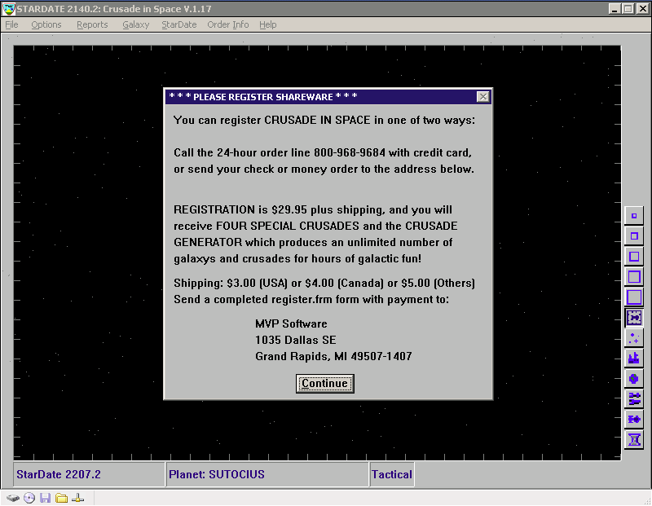Screen dimensions: 652x506
Task: Click the order line number 800-968-9684
Action: (x=350, y=152)
